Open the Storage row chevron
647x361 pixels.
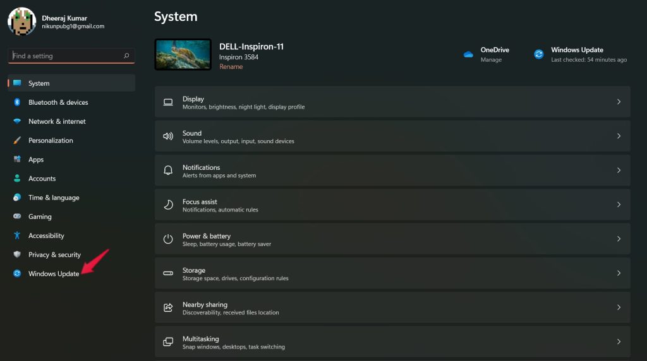619,273
